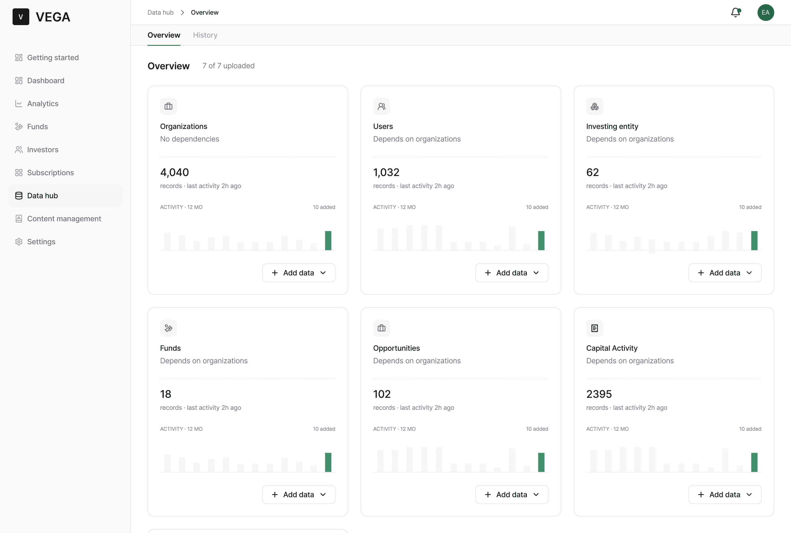Click the Investing entity card title
791x533 pixels.
pyautogui.click(x=612, y=127)
